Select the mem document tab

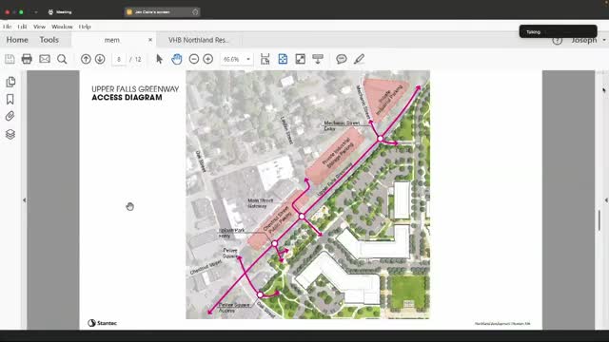tap(112, 40)
